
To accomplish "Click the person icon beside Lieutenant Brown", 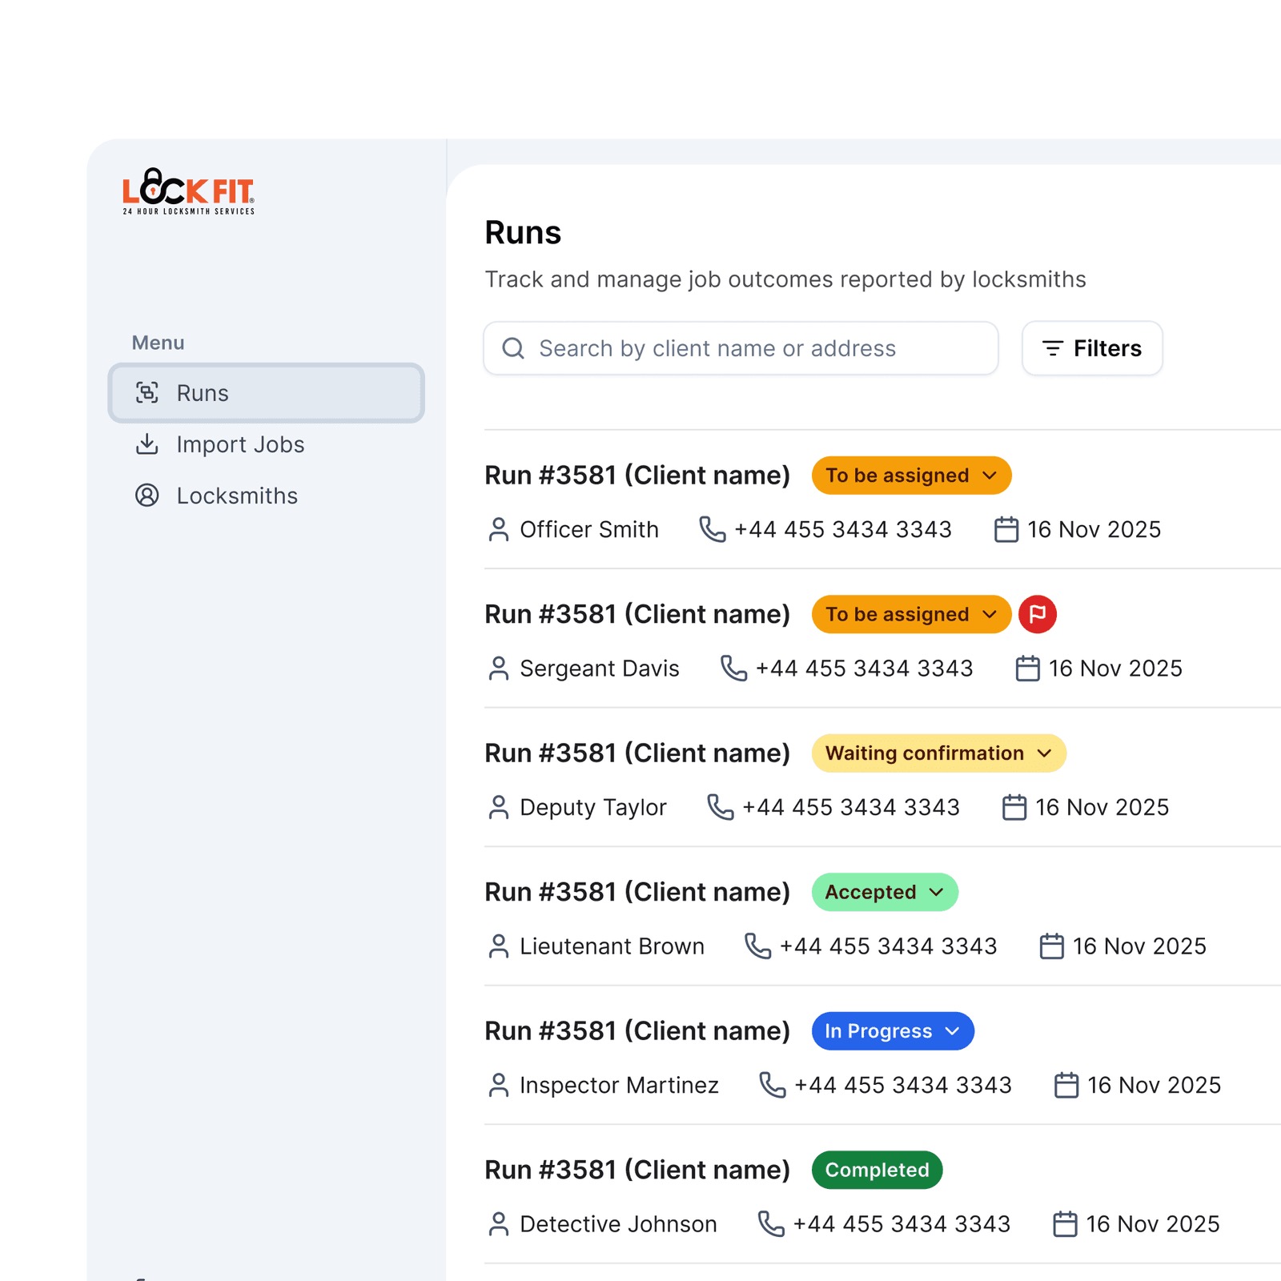I will point(499,946).
